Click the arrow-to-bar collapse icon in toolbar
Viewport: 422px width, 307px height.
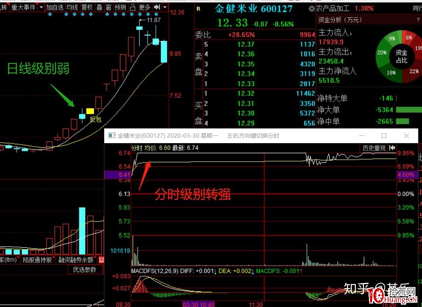157,7
